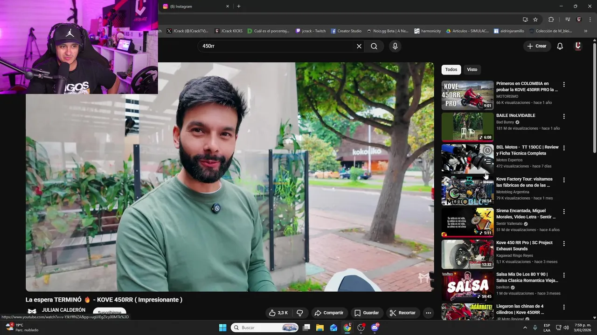Add BEL Motos video to Watch Later clock icon
The height and width of the screenshot is (335, 597).
(x=487, y=150)
